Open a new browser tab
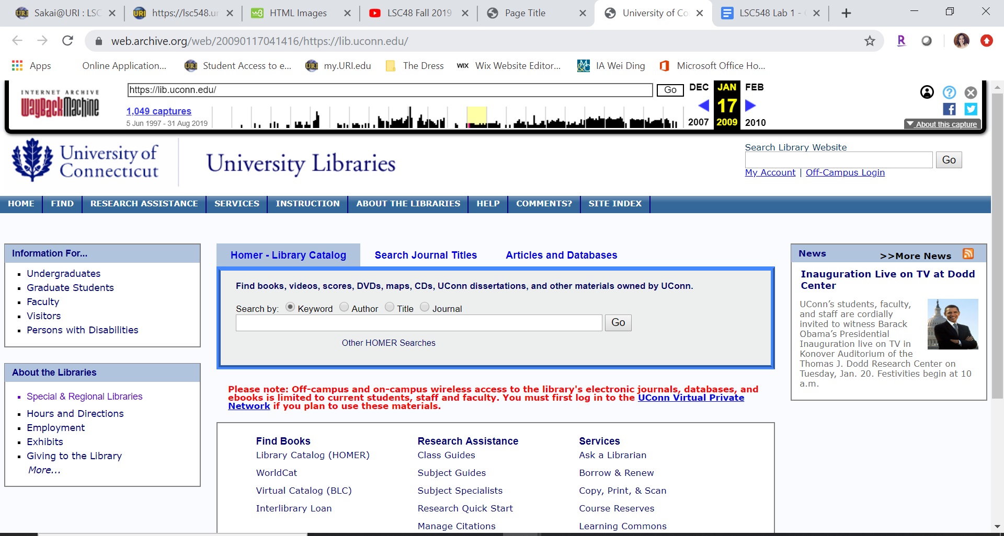 point(846,13)
